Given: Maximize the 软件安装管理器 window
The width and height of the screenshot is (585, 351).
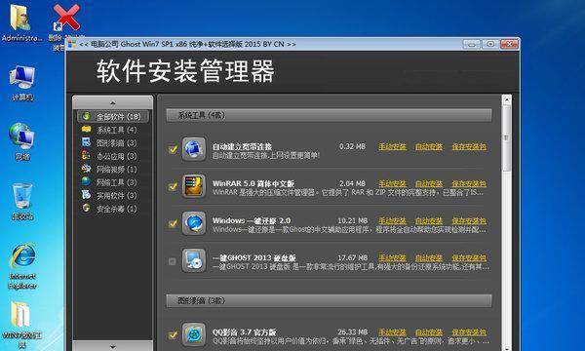Looking at the screenshot, I should click(490, 44).
